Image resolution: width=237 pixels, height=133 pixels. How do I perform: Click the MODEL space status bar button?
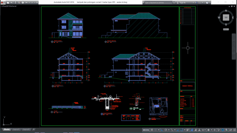(146, 130)
